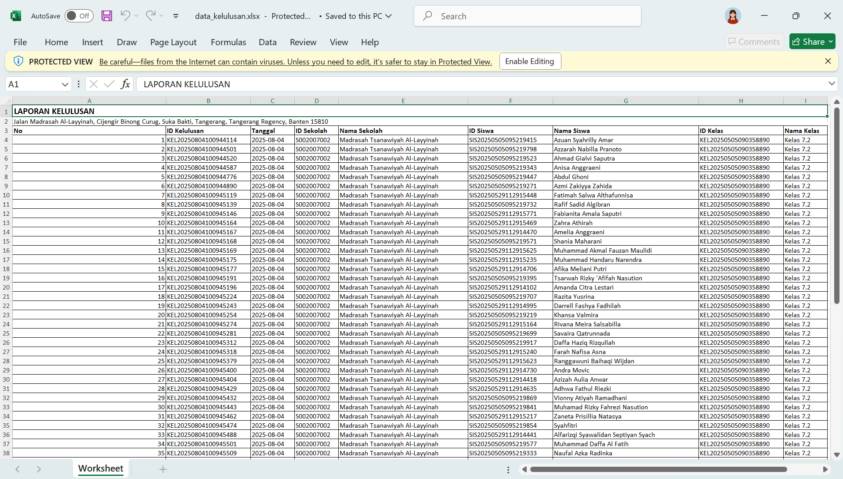Expand the 'Saved to this PC' chevron

coord(388,16)
